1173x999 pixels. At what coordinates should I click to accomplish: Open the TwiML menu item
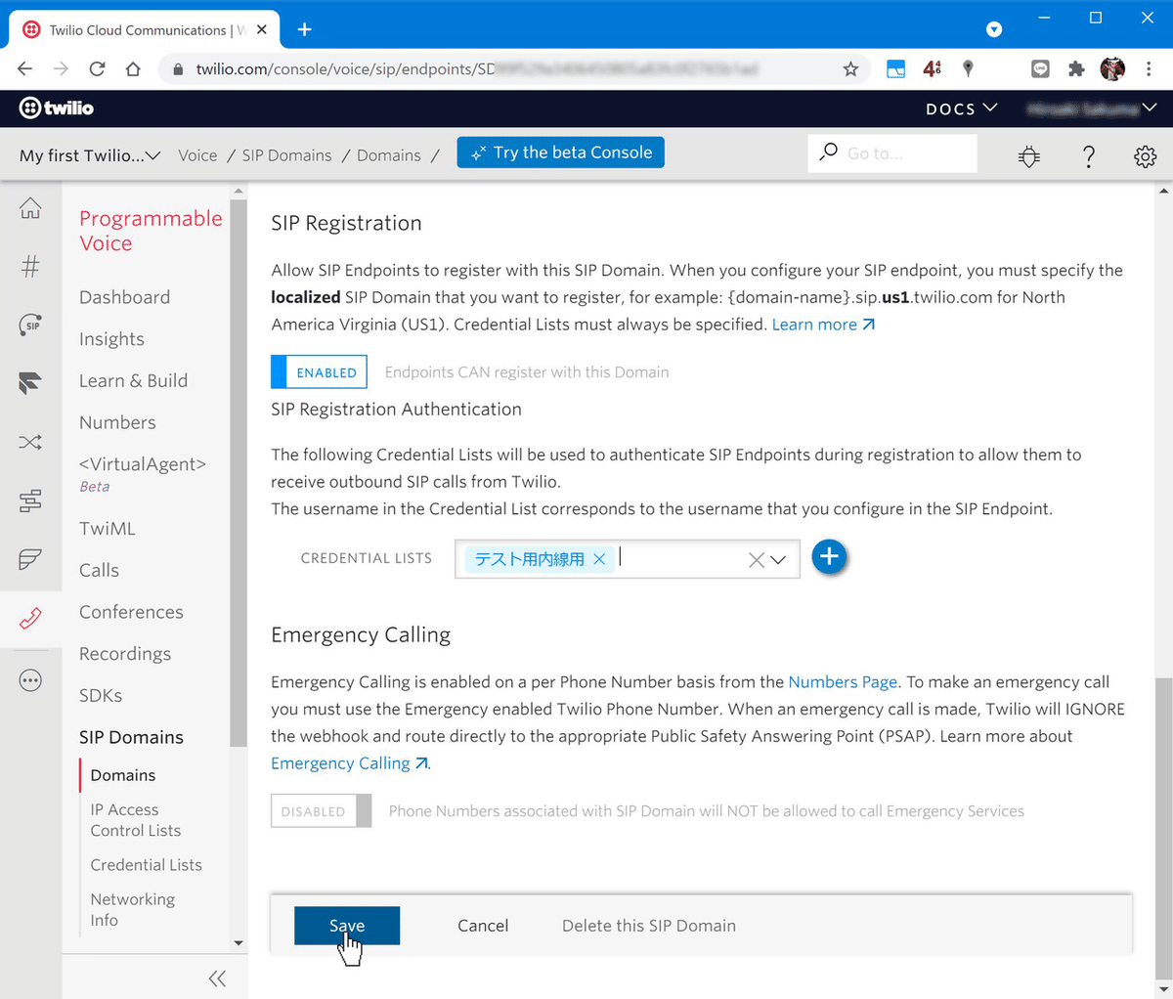[107, 529]
